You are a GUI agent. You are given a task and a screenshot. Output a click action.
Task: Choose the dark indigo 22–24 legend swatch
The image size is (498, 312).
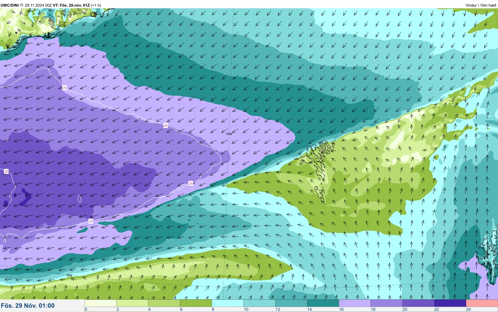[450, 303]
